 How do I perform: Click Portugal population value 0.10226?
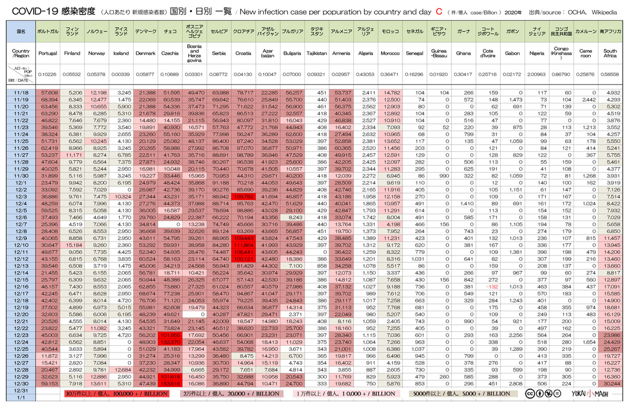[48, 75]
